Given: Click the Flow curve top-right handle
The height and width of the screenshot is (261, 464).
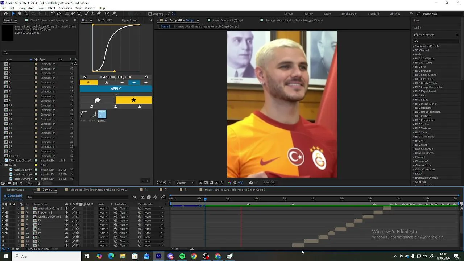Looking at the screenshot, I should tap(139, 25).
